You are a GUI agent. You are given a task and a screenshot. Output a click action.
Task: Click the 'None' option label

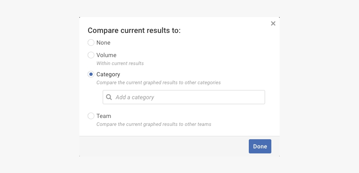(103, 43)
